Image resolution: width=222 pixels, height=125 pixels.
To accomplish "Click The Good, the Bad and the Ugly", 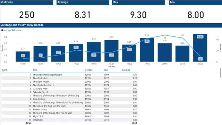I will pyautogui.click(x=49, y=106).
